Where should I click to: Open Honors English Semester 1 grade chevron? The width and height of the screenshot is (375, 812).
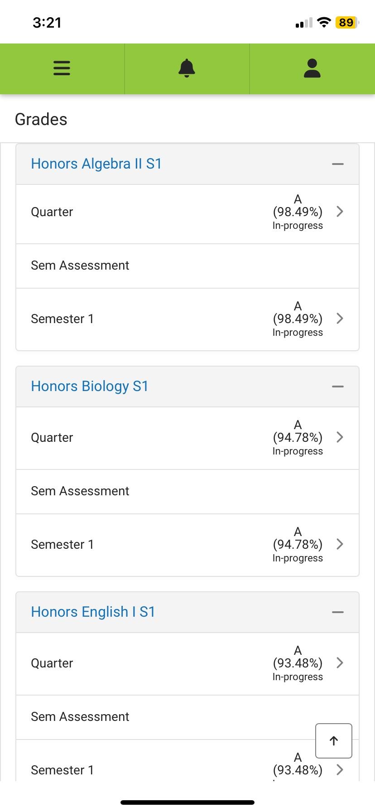pos(339,769)
